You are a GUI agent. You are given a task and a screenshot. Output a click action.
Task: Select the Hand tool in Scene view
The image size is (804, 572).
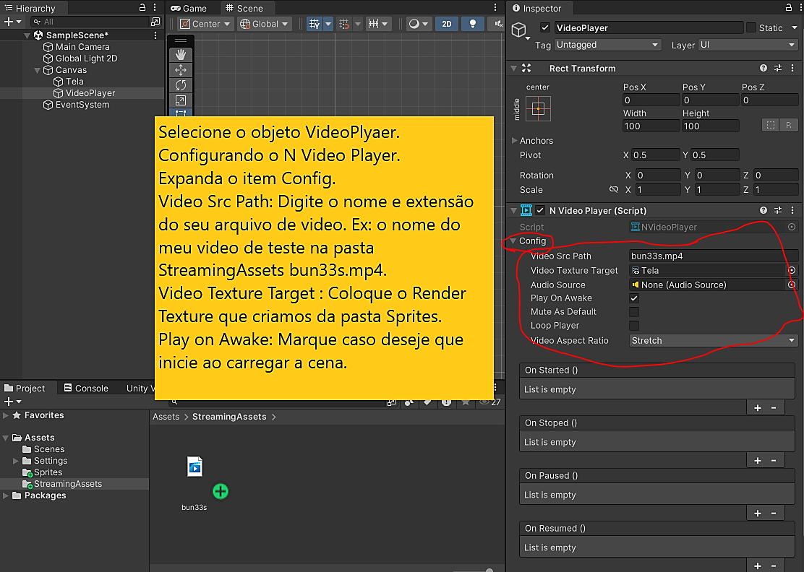(181, 55)
